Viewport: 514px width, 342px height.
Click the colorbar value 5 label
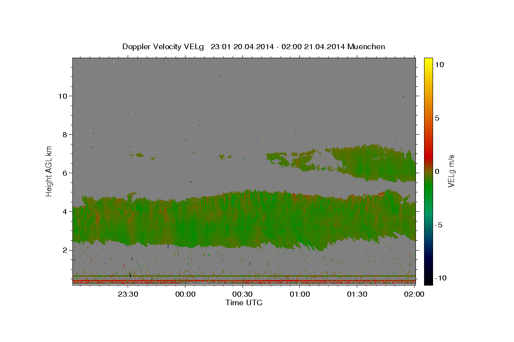click(437, 118)
